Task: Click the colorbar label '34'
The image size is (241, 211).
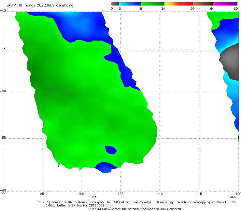Action: 163,8
